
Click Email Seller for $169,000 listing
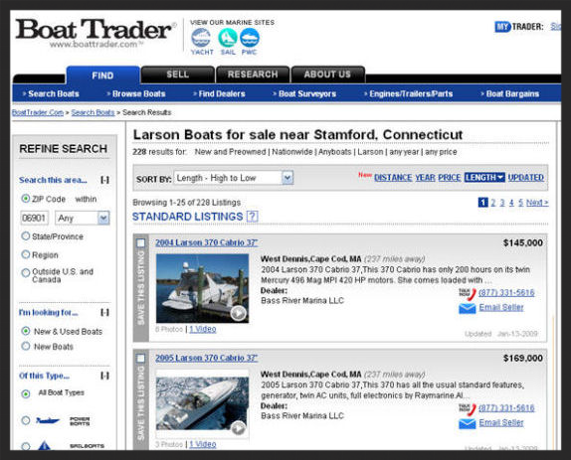click(501, 423)
